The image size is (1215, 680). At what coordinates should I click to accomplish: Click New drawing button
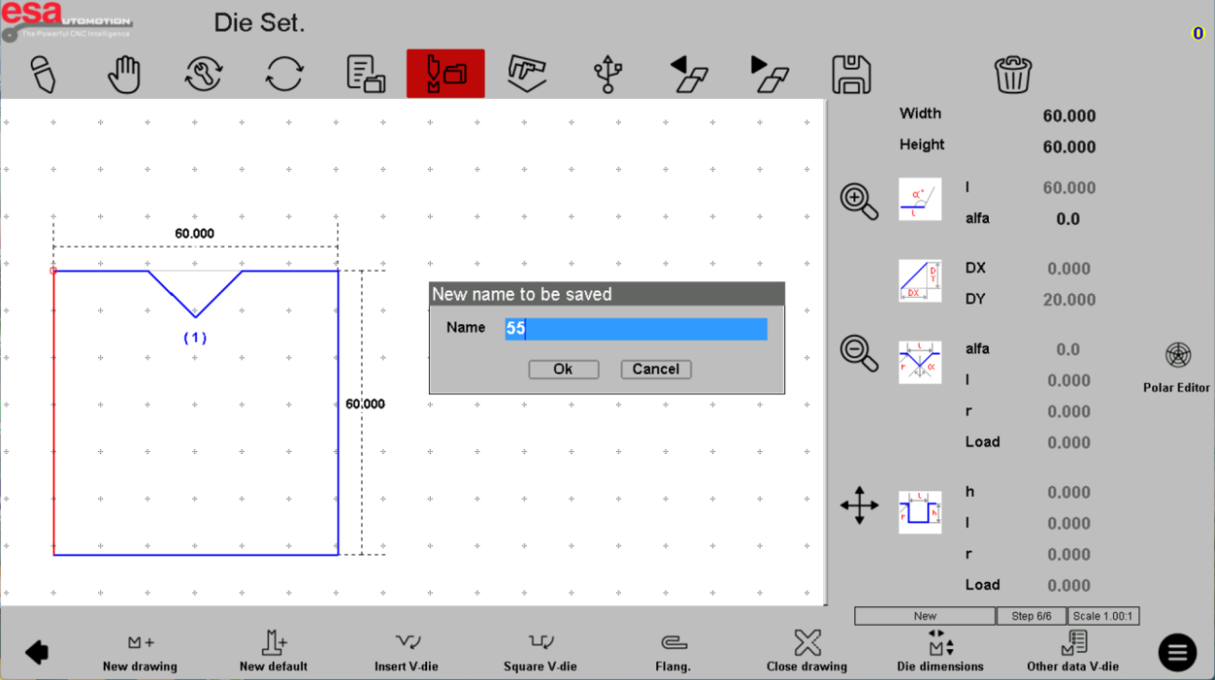tap(139, 651)
